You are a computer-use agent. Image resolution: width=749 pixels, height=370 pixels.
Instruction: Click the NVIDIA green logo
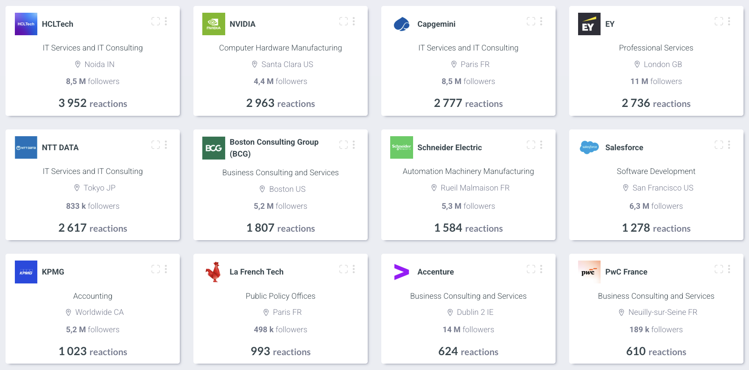point(214,24)
